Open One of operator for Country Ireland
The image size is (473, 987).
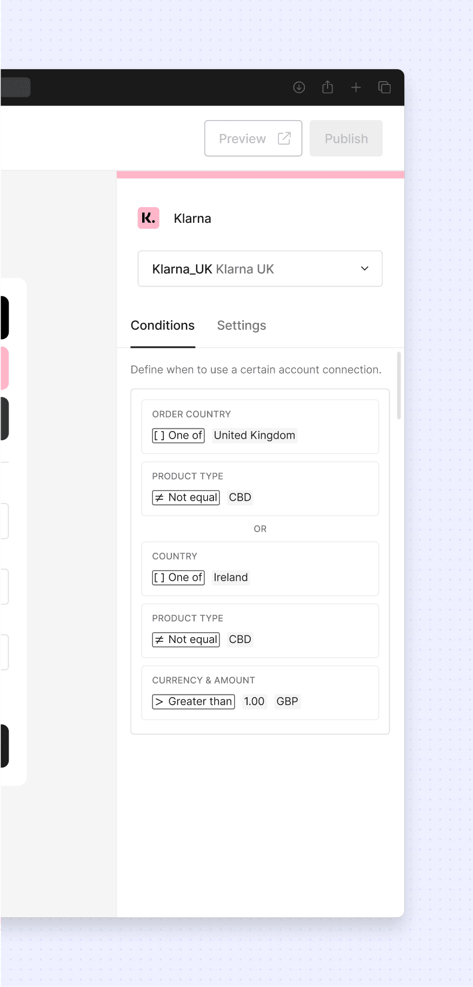(x=178, y=578)
